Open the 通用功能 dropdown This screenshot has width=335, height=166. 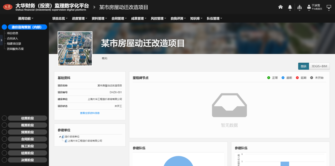tap(25, 19)
